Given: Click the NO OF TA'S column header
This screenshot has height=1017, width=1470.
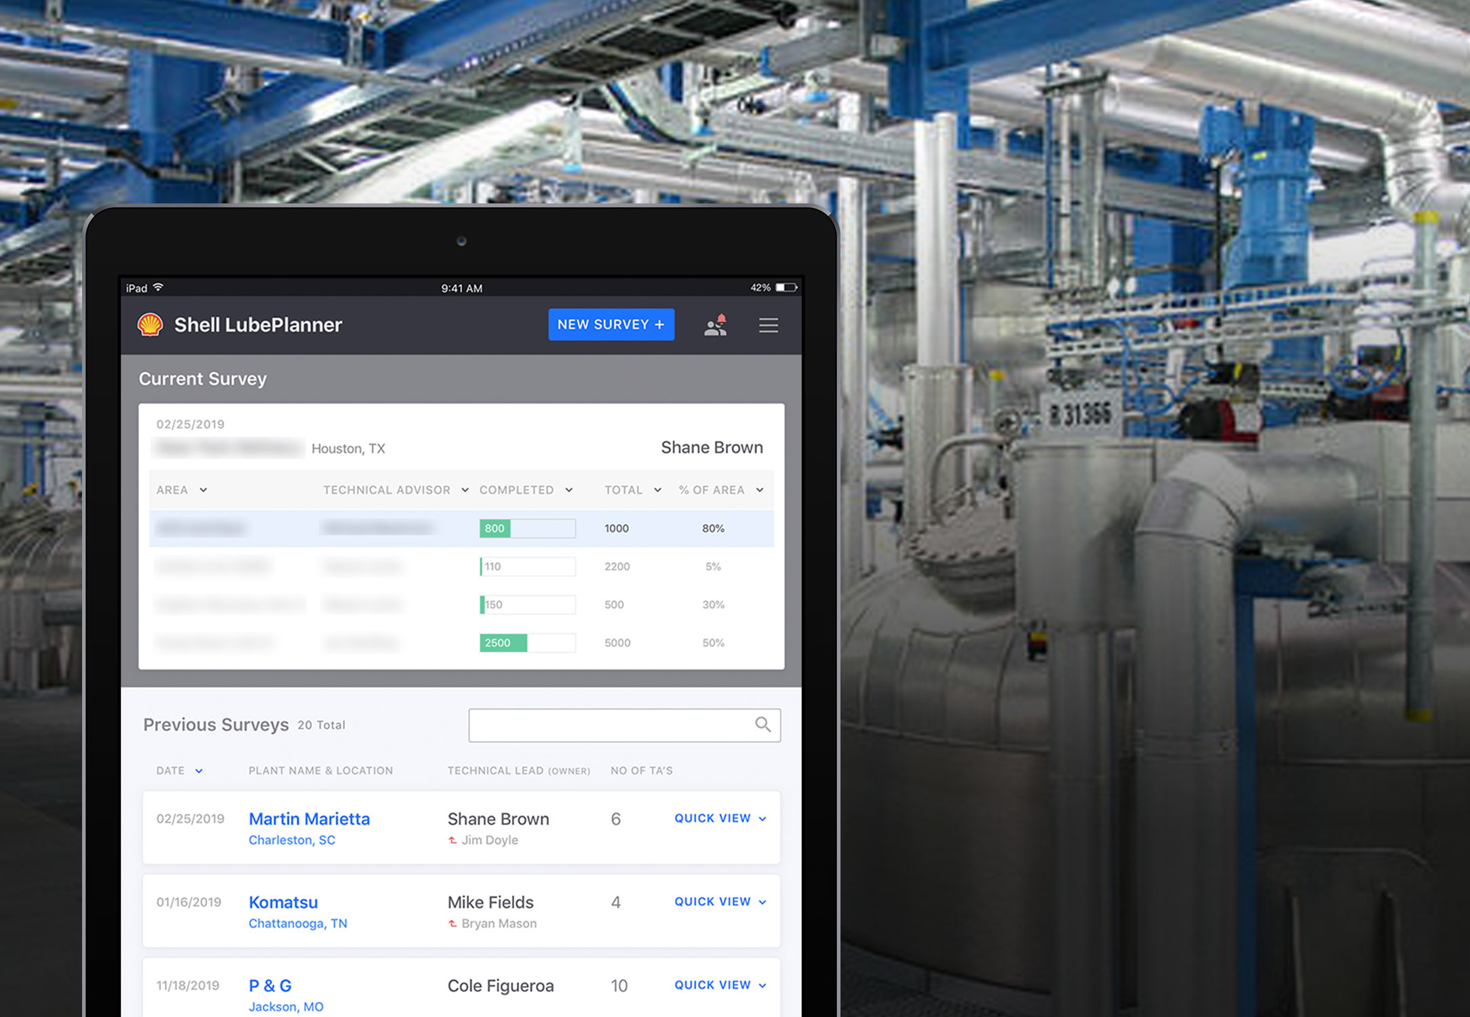Looking at the screenshot, I should pos(642,771).
